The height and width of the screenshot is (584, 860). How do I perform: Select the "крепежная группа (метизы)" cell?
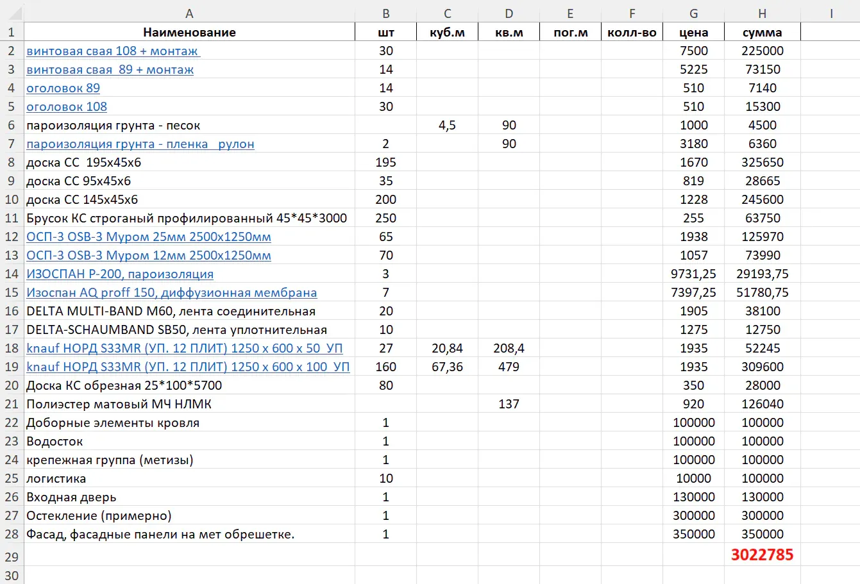click(x=189, y=460)
